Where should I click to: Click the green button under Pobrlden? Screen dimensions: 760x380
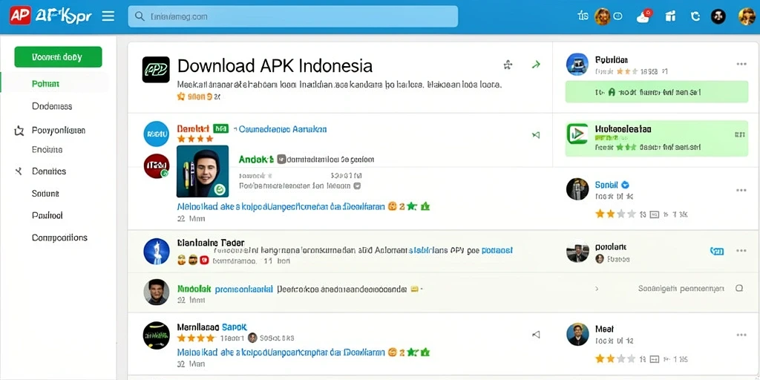[657, 92]
